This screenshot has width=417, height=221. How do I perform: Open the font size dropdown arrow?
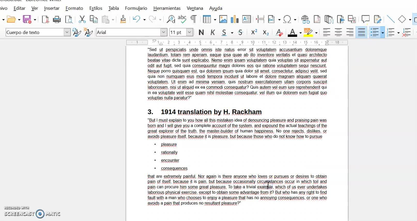coord(190,32)
